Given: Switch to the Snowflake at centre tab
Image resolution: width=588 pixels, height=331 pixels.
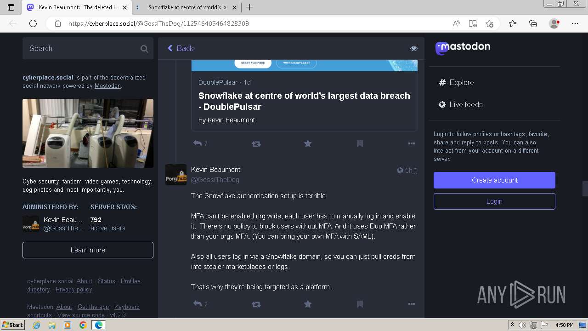Looking at the screenshot, I should (x=187, y=7).
